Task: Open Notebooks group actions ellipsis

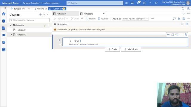Action: [x=47, y=25]
